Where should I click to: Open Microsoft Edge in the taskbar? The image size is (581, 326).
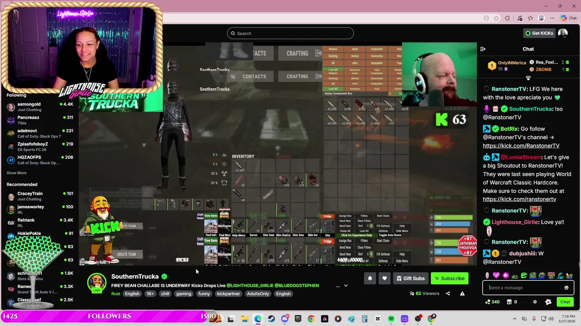[258, 319]
